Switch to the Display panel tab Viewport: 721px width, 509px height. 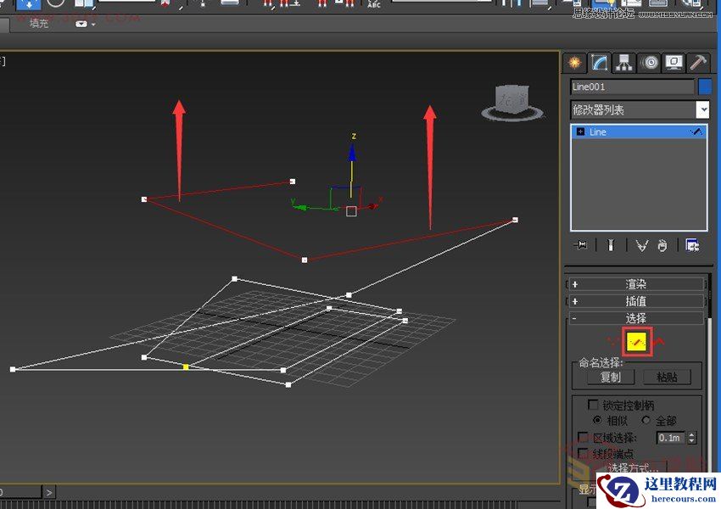(673, 63)
